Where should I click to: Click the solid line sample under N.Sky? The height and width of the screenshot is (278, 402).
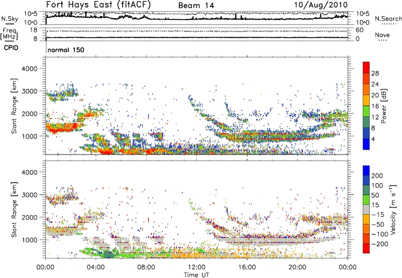10,24
